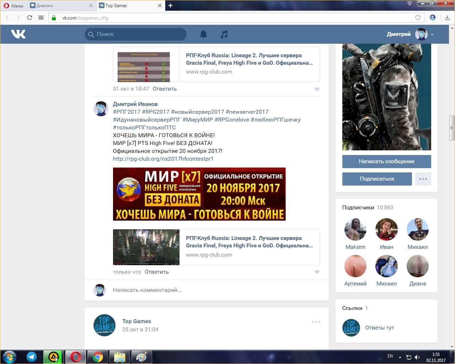Open a new browser tab with plus

(x=170, y=5)
